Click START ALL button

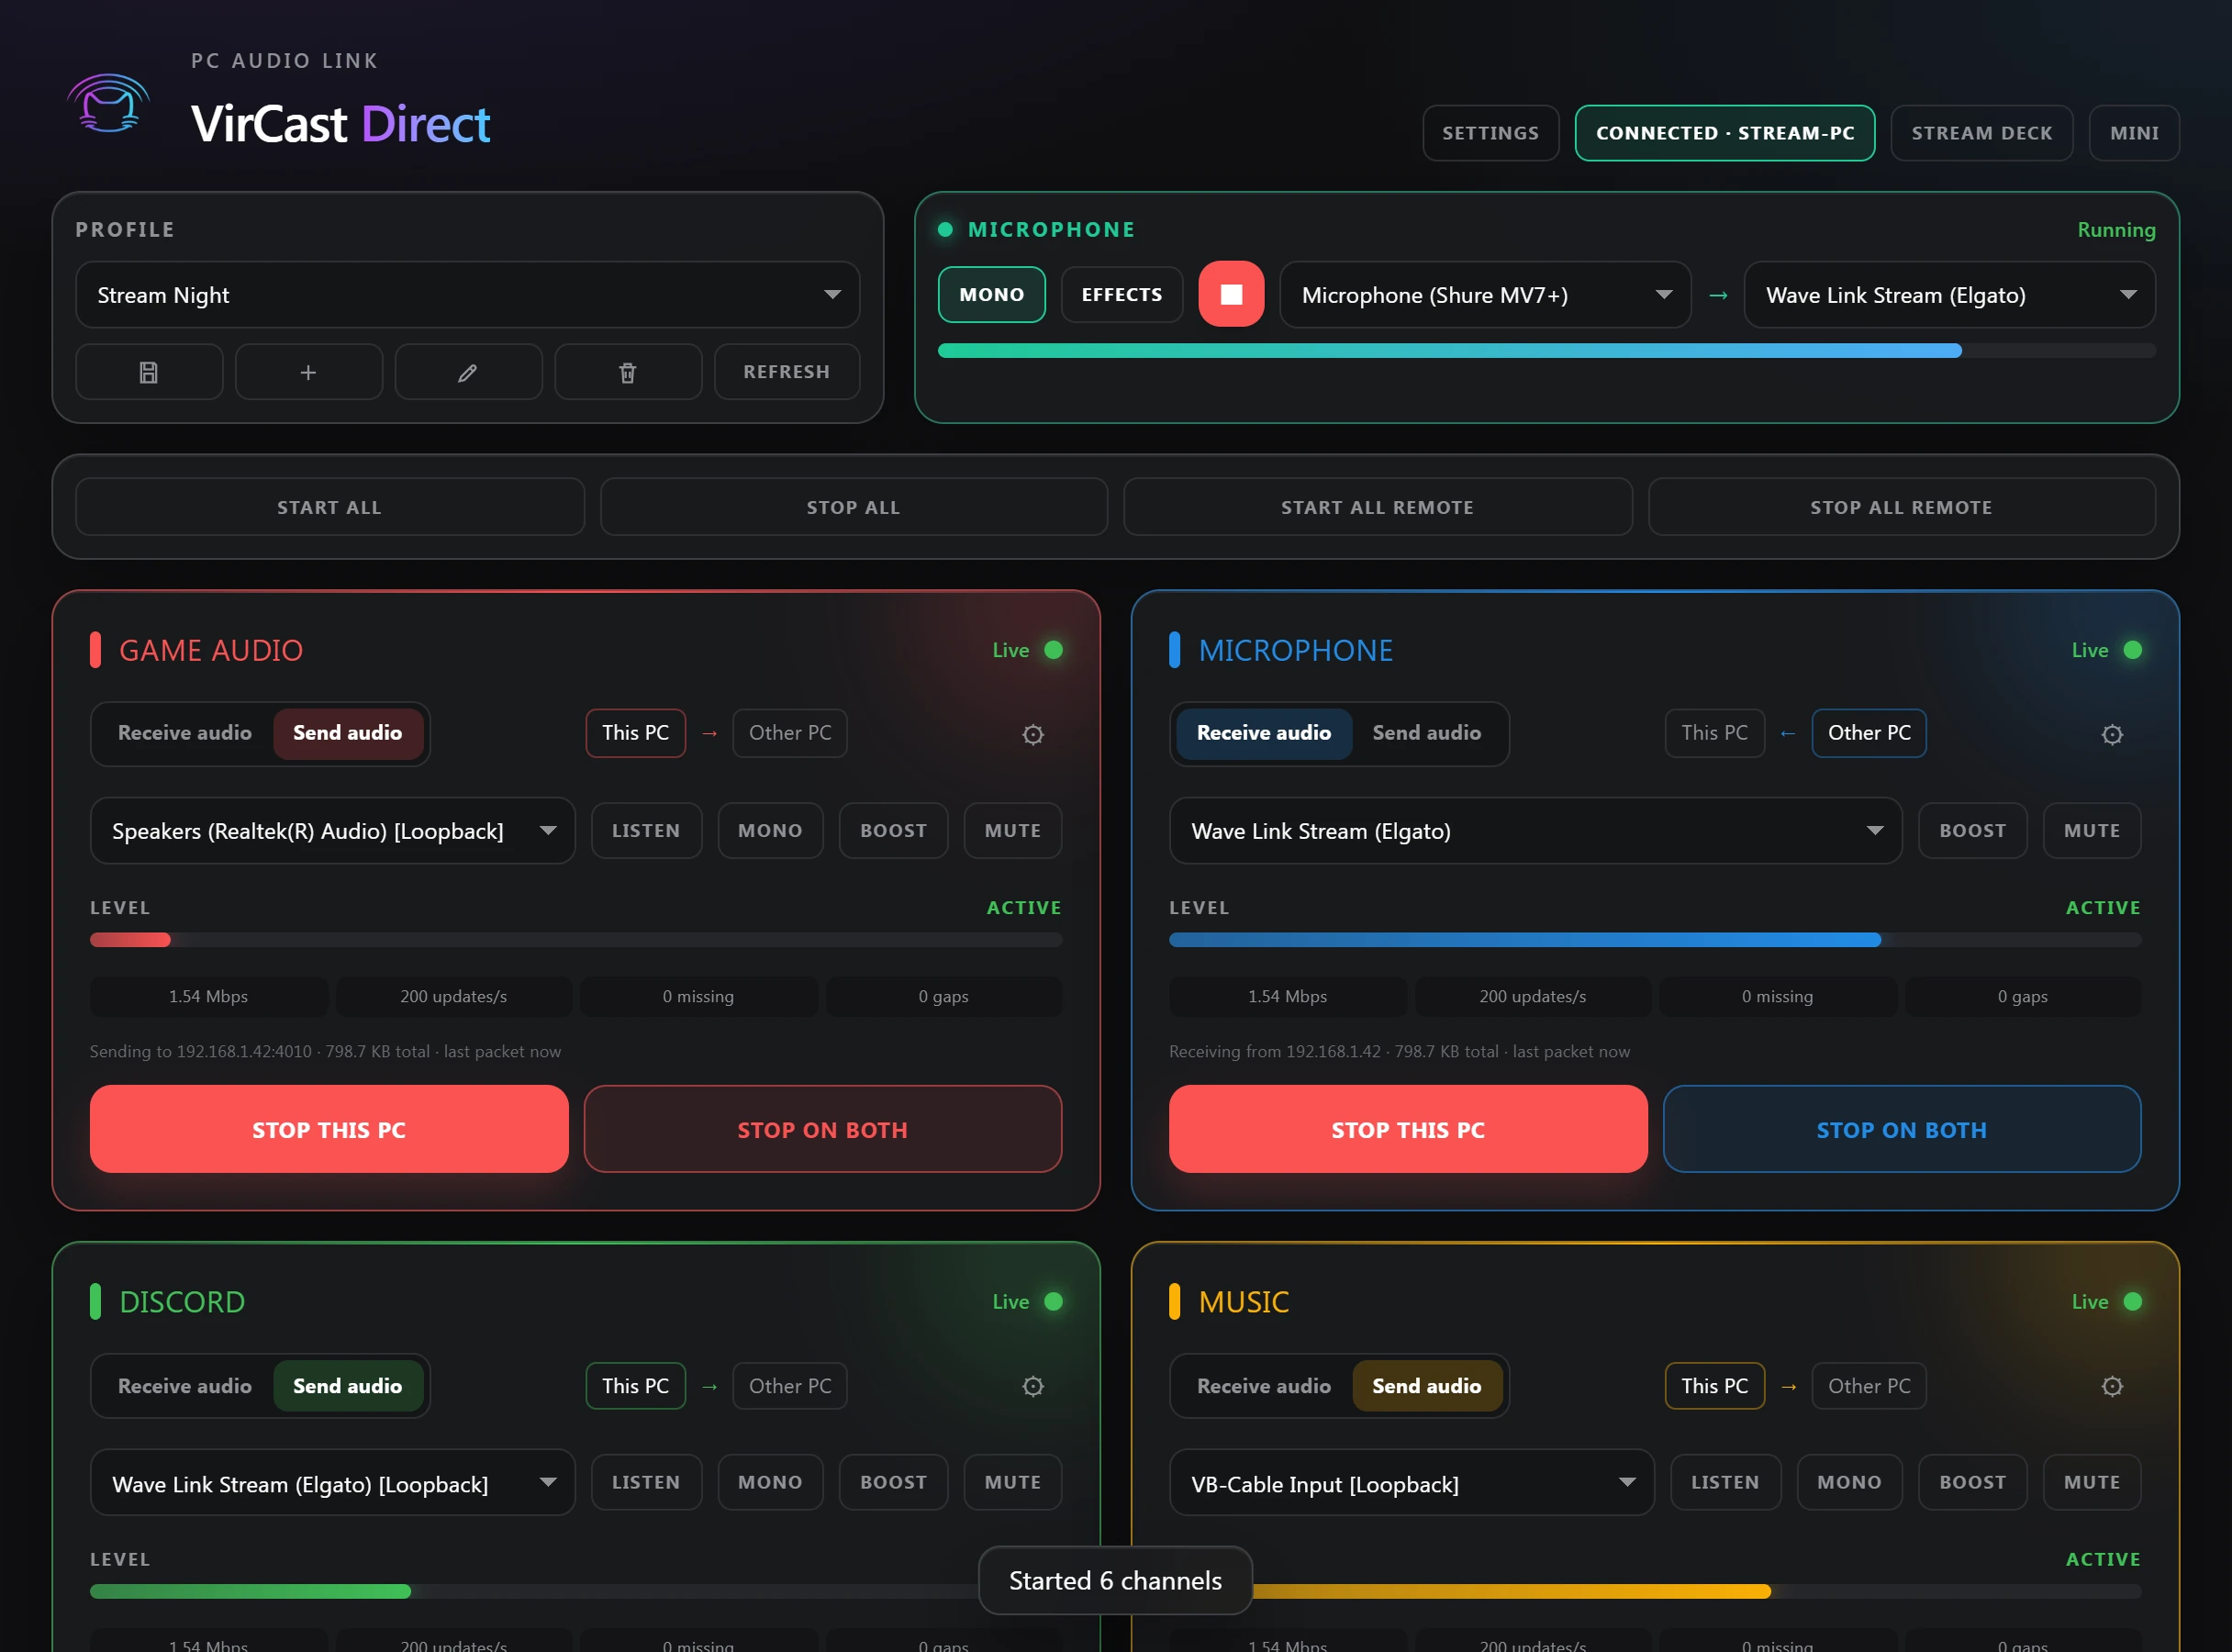329,507
